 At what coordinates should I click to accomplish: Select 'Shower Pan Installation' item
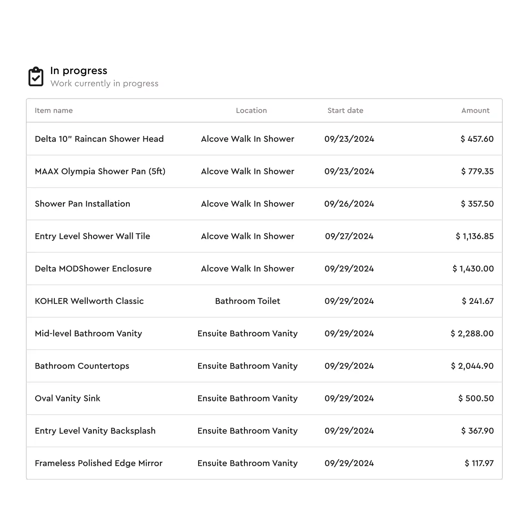click(82, 204)
